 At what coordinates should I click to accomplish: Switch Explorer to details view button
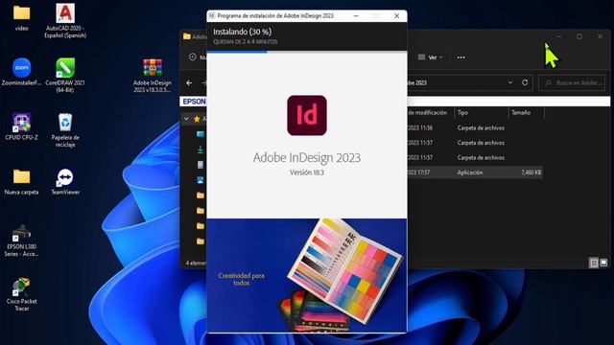click(594, 263)
